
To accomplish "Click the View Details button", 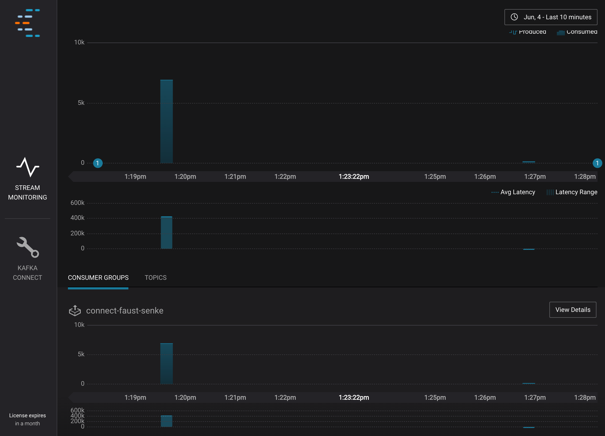I will coord(573,310).
